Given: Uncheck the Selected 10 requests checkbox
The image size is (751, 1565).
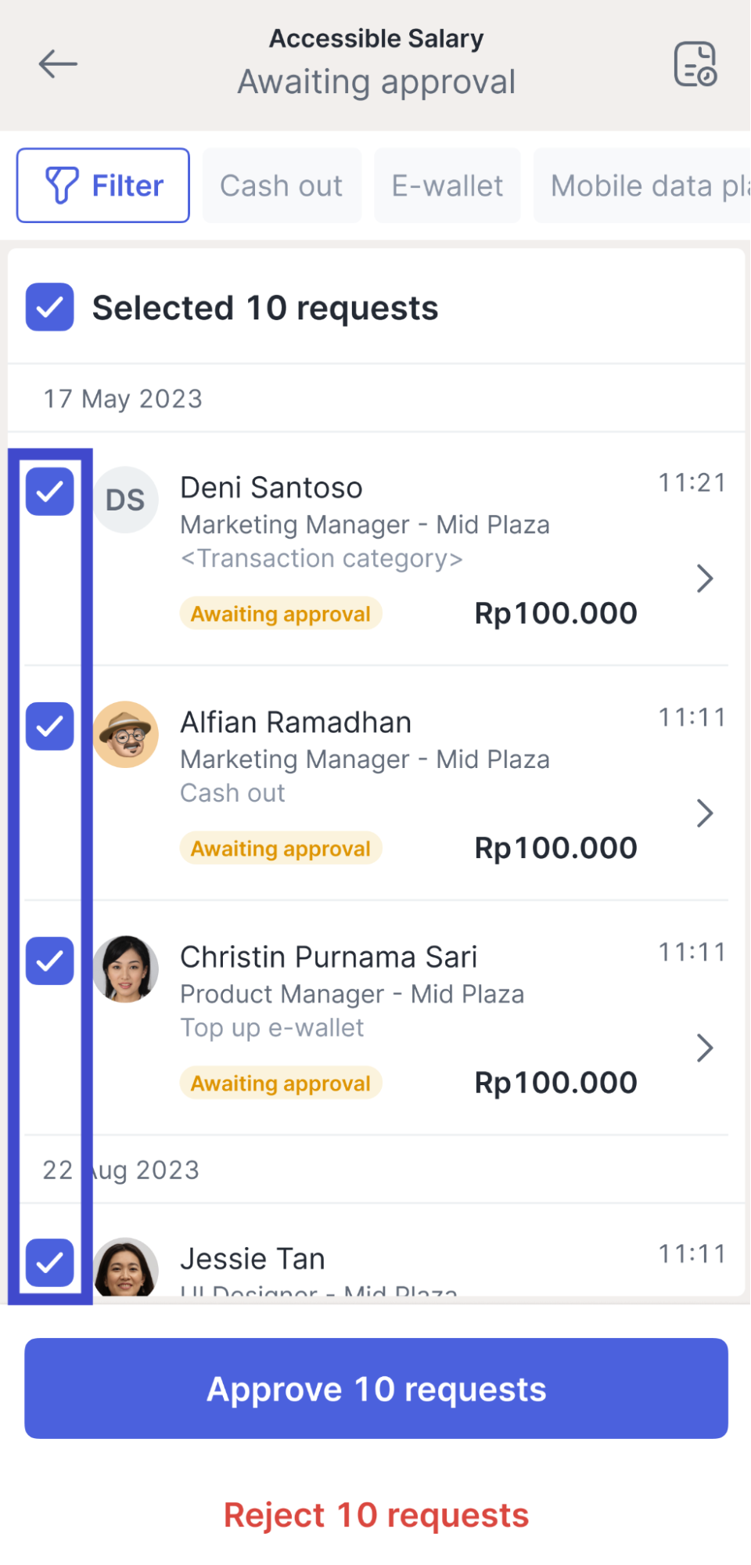Looking at the screenshot, I should 49,307.
